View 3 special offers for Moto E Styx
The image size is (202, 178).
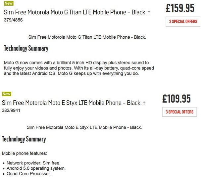(x=179, y=112)
